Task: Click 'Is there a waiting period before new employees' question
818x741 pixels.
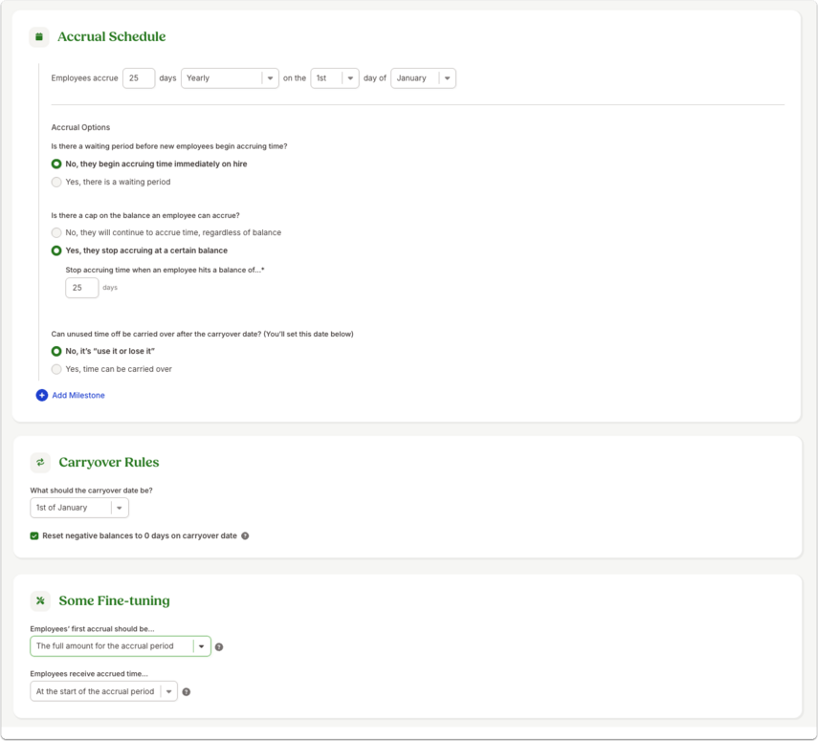Action: 169,146
